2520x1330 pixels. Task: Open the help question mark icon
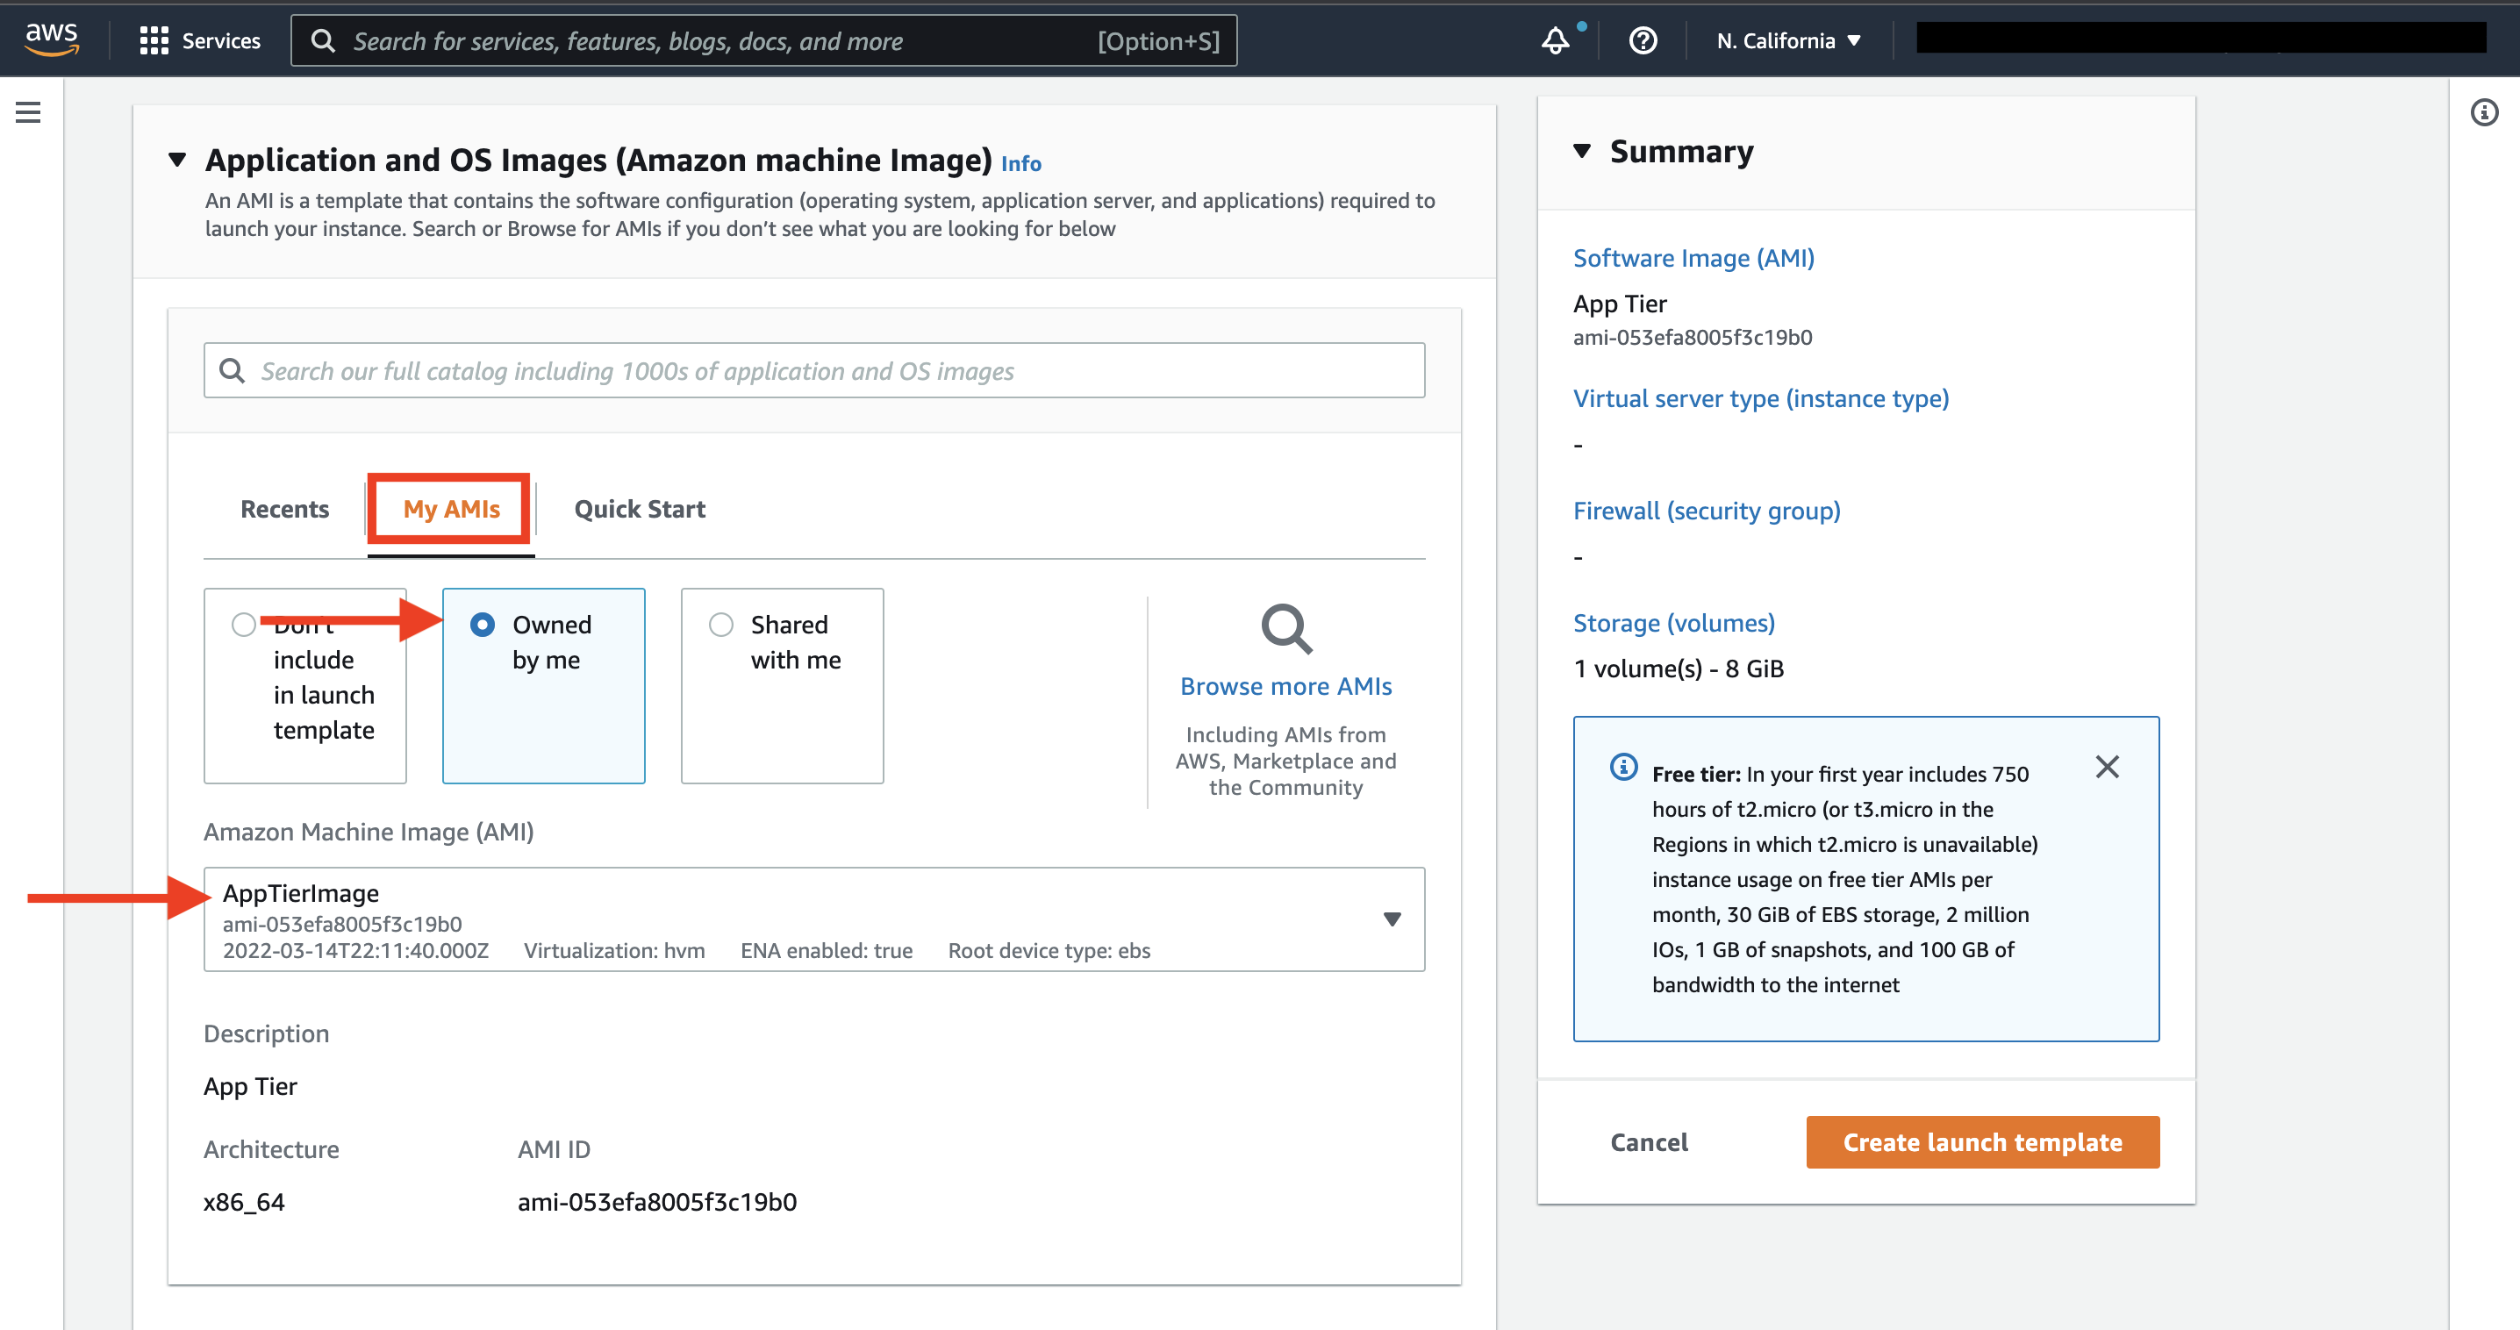(1643, 41)
